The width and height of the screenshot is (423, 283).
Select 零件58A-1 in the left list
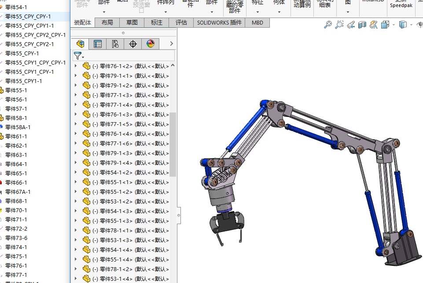pos(18,127)
